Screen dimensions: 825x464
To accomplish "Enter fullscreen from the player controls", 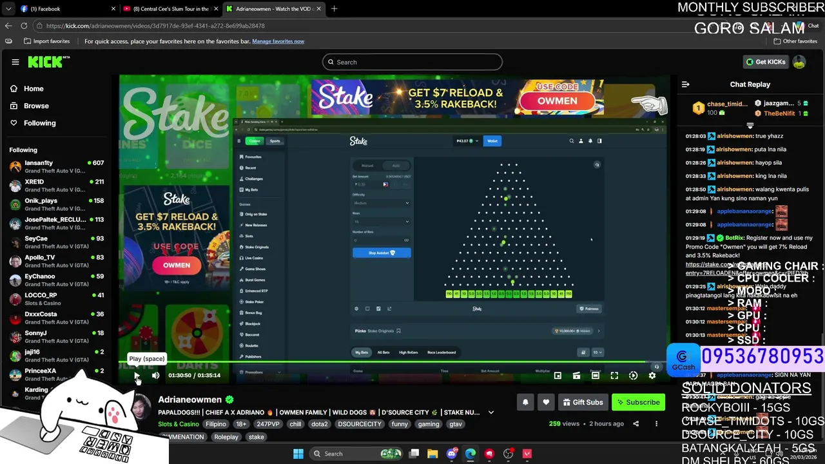I will 614,375.
